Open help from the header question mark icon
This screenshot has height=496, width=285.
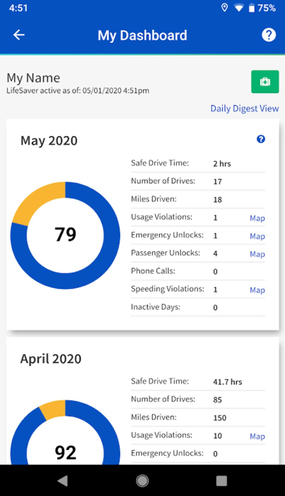269,35
